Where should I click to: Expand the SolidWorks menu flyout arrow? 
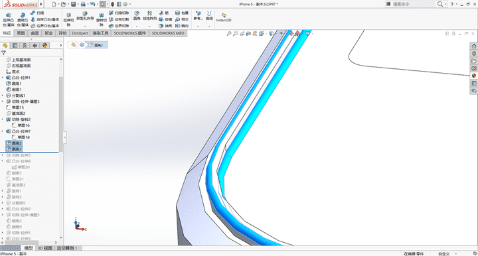click(x=41, y=4)
